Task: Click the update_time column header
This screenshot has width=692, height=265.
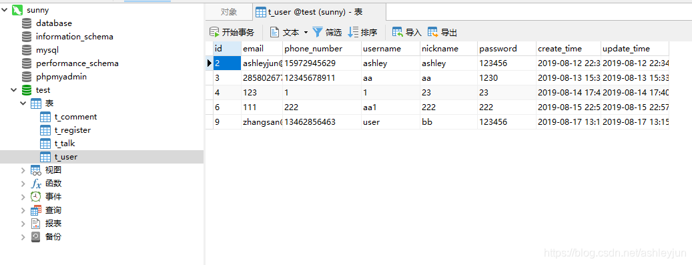Action: tap(635, 49)
